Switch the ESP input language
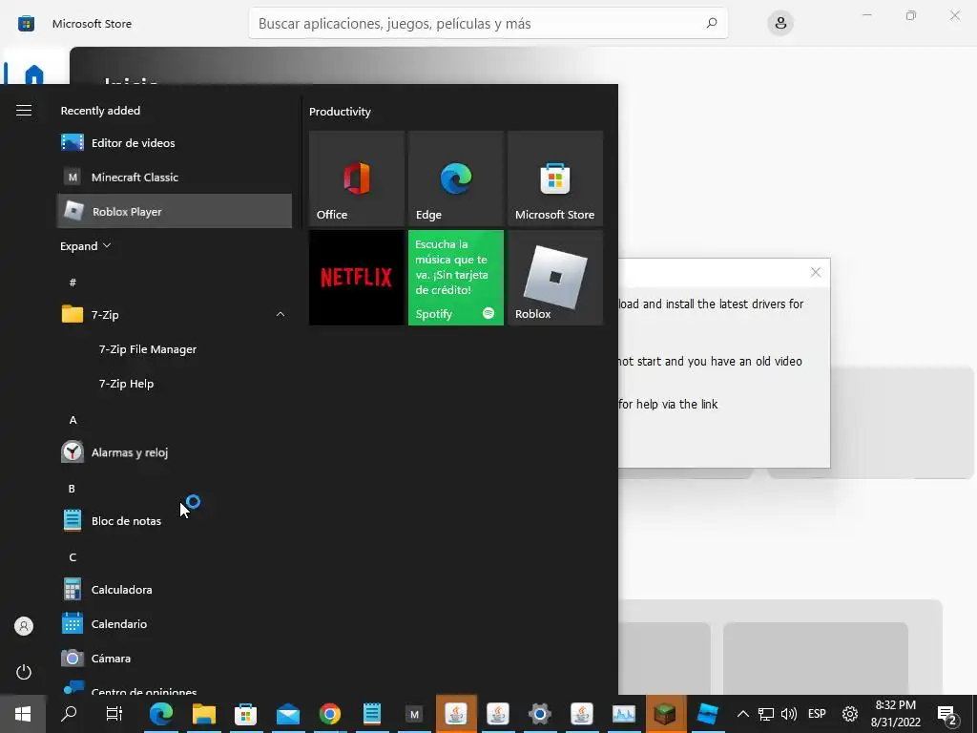977x733 pixels. pyautogui.click(x=817, y=714)
